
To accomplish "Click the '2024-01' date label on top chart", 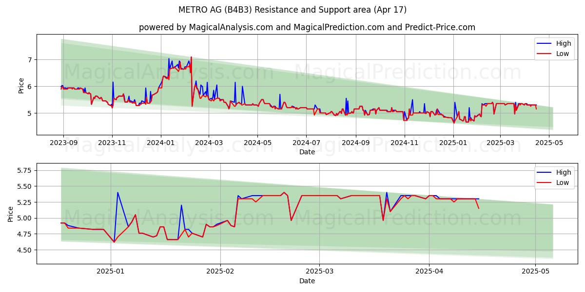I will (x=161, y=143).
